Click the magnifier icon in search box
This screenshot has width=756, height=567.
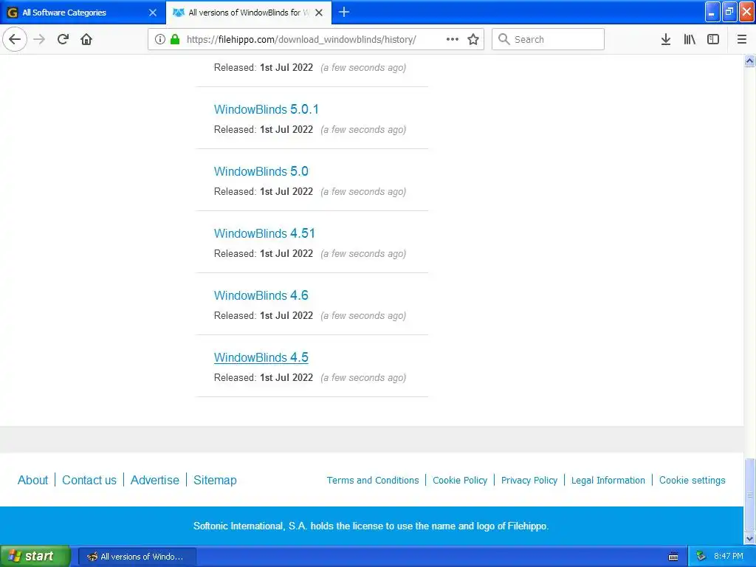tap(504, 39)
